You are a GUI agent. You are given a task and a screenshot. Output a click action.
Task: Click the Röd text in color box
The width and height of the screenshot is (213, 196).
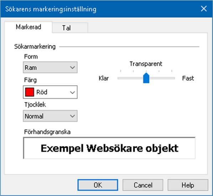(42, 92)
